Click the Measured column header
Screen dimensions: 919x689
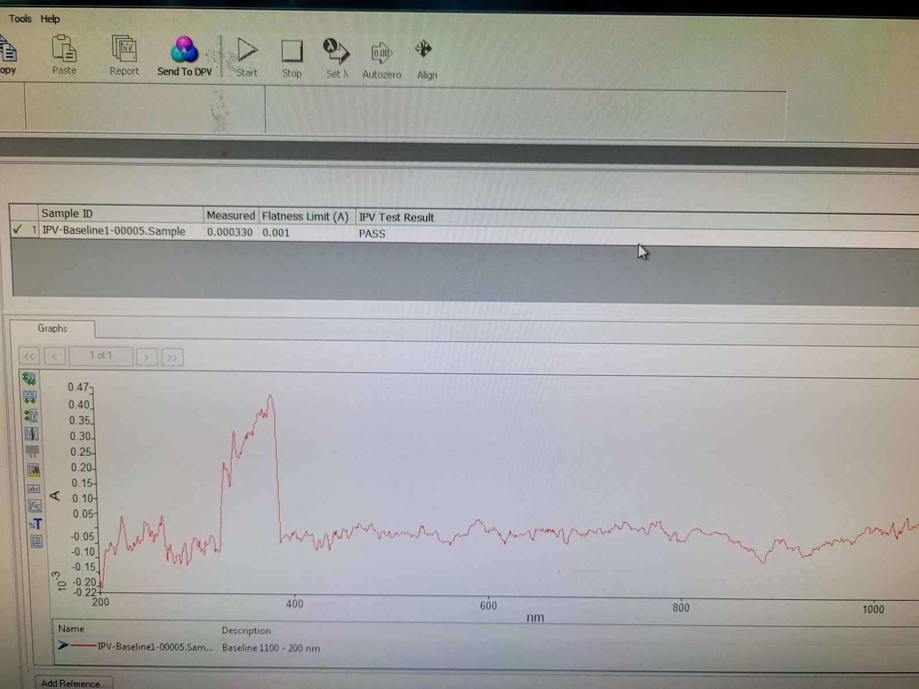[230, 215]
